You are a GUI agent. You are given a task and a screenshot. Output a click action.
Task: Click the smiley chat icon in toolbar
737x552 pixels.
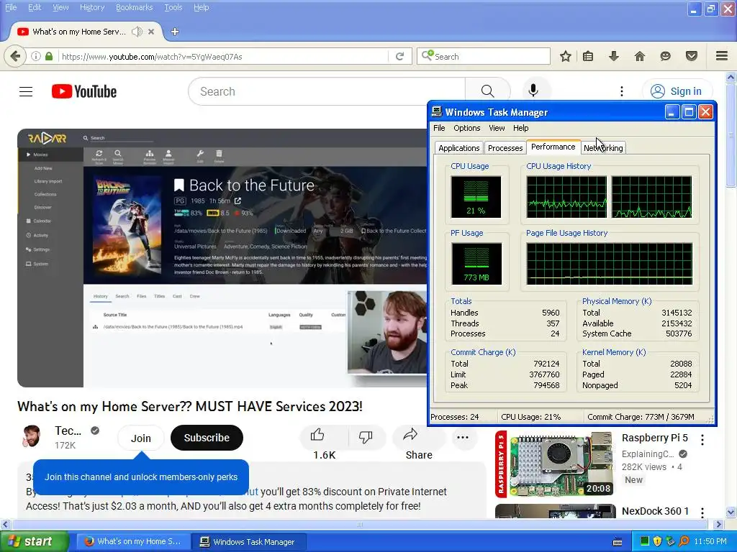pos(665,56)
